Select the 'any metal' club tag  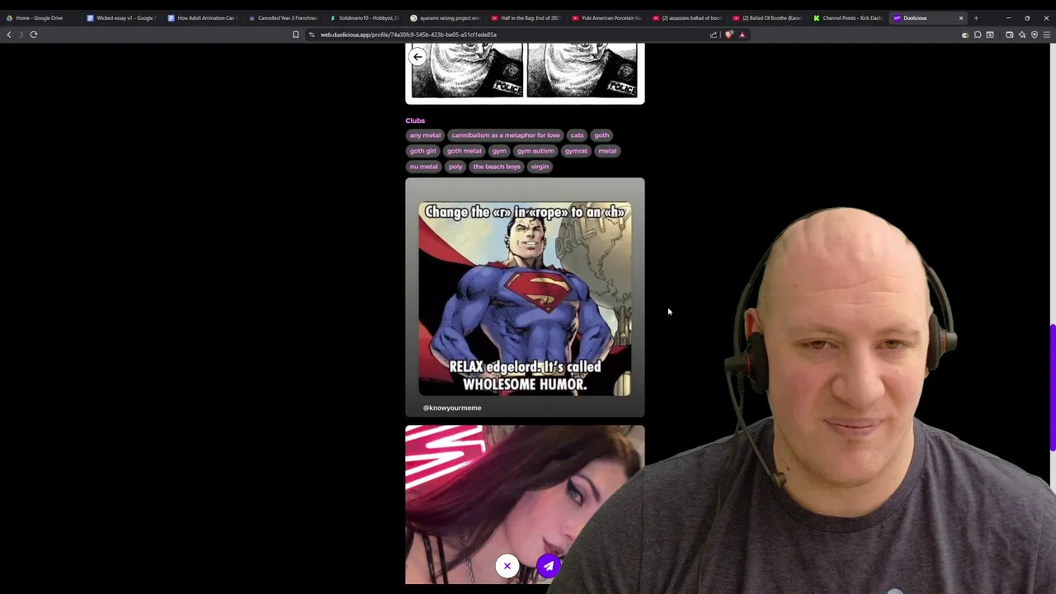tap(425, 135)
